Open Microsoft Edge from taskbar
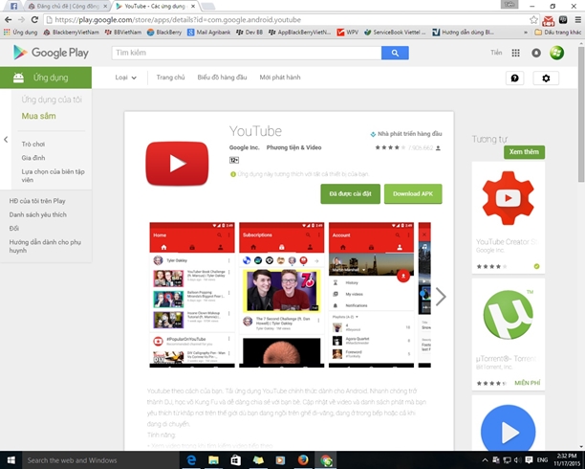Image resolution: width=585 pixels, height=469 pixels. [191, 460]
